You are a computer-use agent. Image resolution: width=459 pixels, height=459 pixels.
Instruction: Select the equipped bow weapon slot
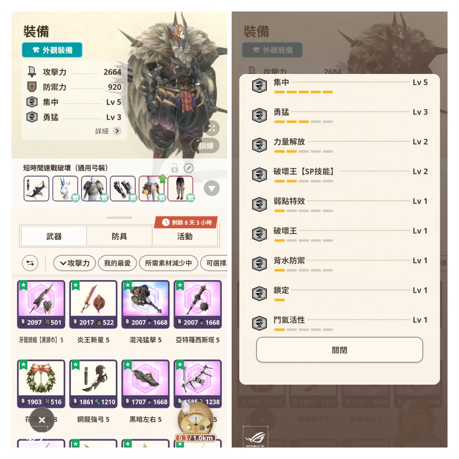pyautogui.click(x=36, y=189)
